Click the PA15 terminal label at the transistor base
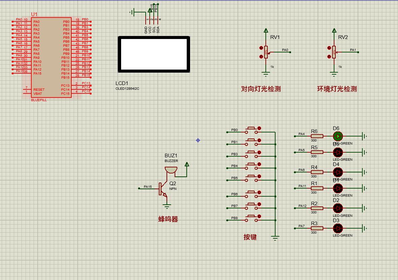The width and height of the screenshot is (398, 280). tap(148, 187)
